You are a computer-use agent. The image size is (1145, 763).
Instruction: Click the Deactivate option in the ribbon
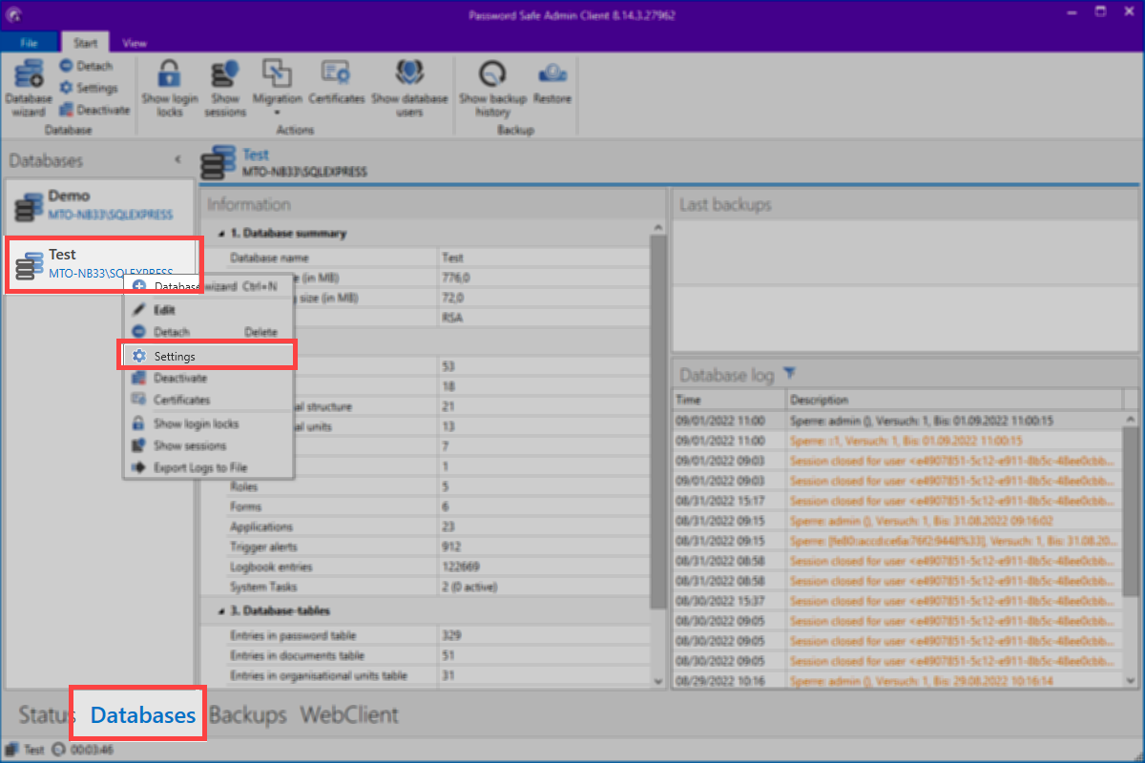pos(94,109)
